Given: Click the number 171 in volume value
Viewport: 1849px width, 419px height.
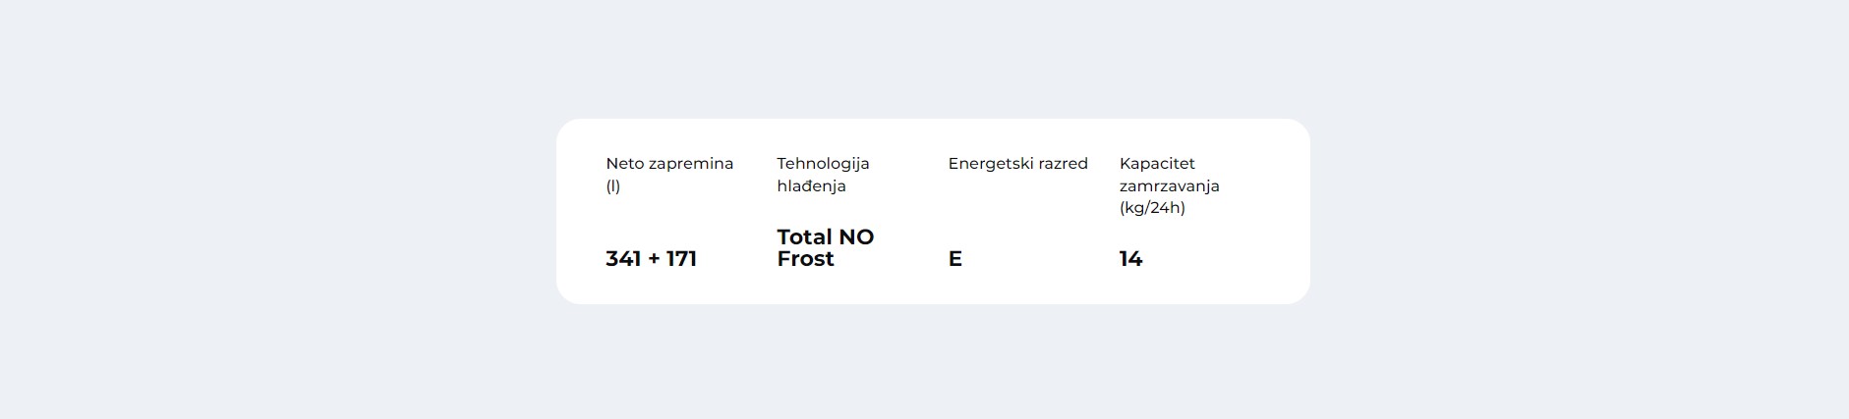Looking at the screenshot, I should tap(681, 259).
